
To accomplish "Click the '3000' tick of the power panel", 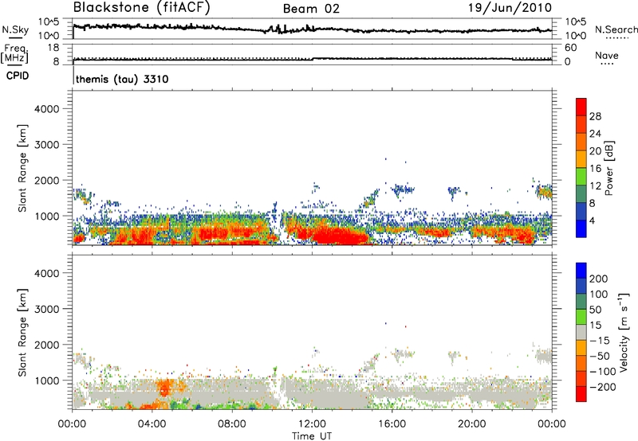I will point(47,145).
